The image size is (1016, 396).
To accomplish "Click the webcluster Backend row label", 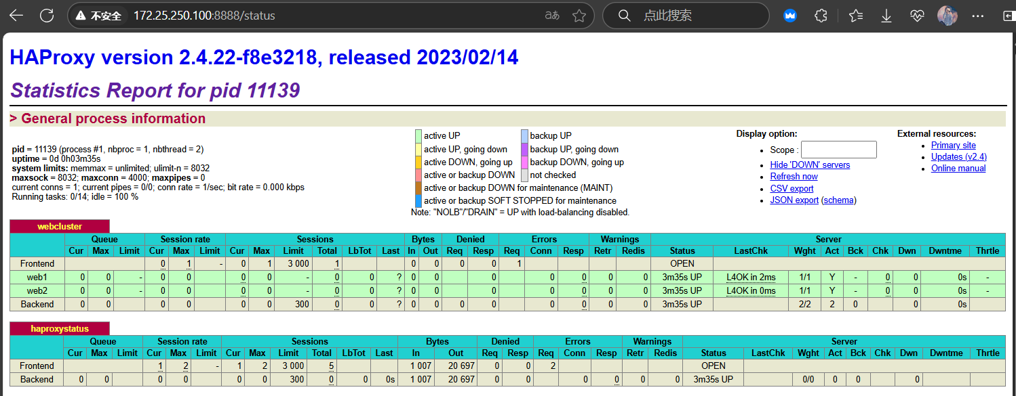I will coord(37,304).
